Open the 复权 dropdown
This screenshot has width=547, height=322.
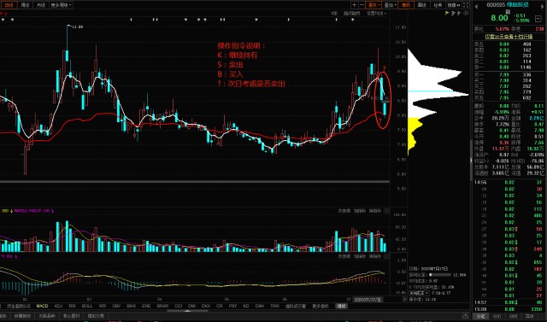click(x=373, y=5)
